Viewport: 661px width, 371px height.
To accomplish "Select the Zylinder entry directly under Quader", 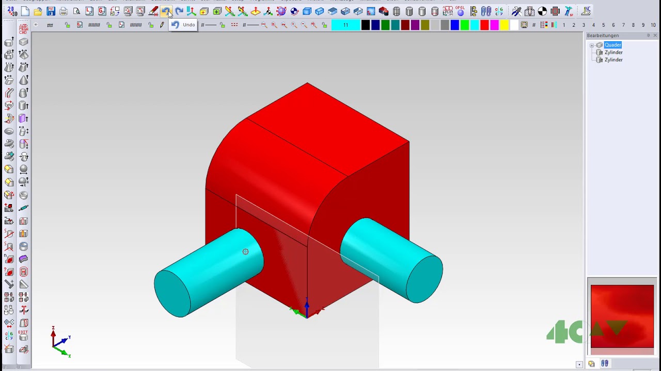I will click(x=613, y=53).
